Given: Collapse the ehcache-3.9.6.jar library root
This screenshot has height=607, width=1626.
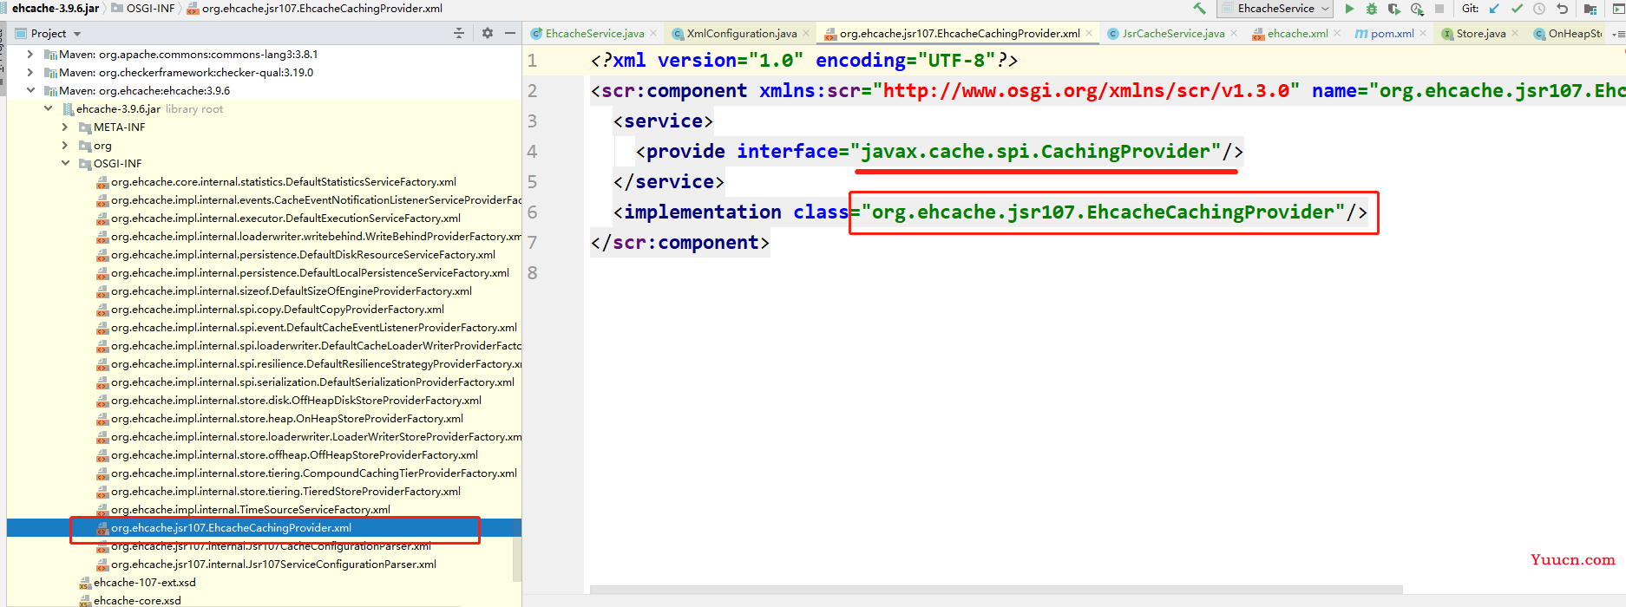Looking at the screenshot, I should (48, 108).
